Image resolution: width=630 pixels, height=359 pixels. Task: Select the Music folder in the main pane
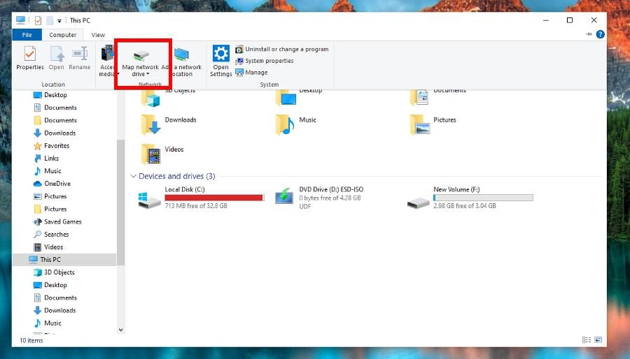[296, 124]
